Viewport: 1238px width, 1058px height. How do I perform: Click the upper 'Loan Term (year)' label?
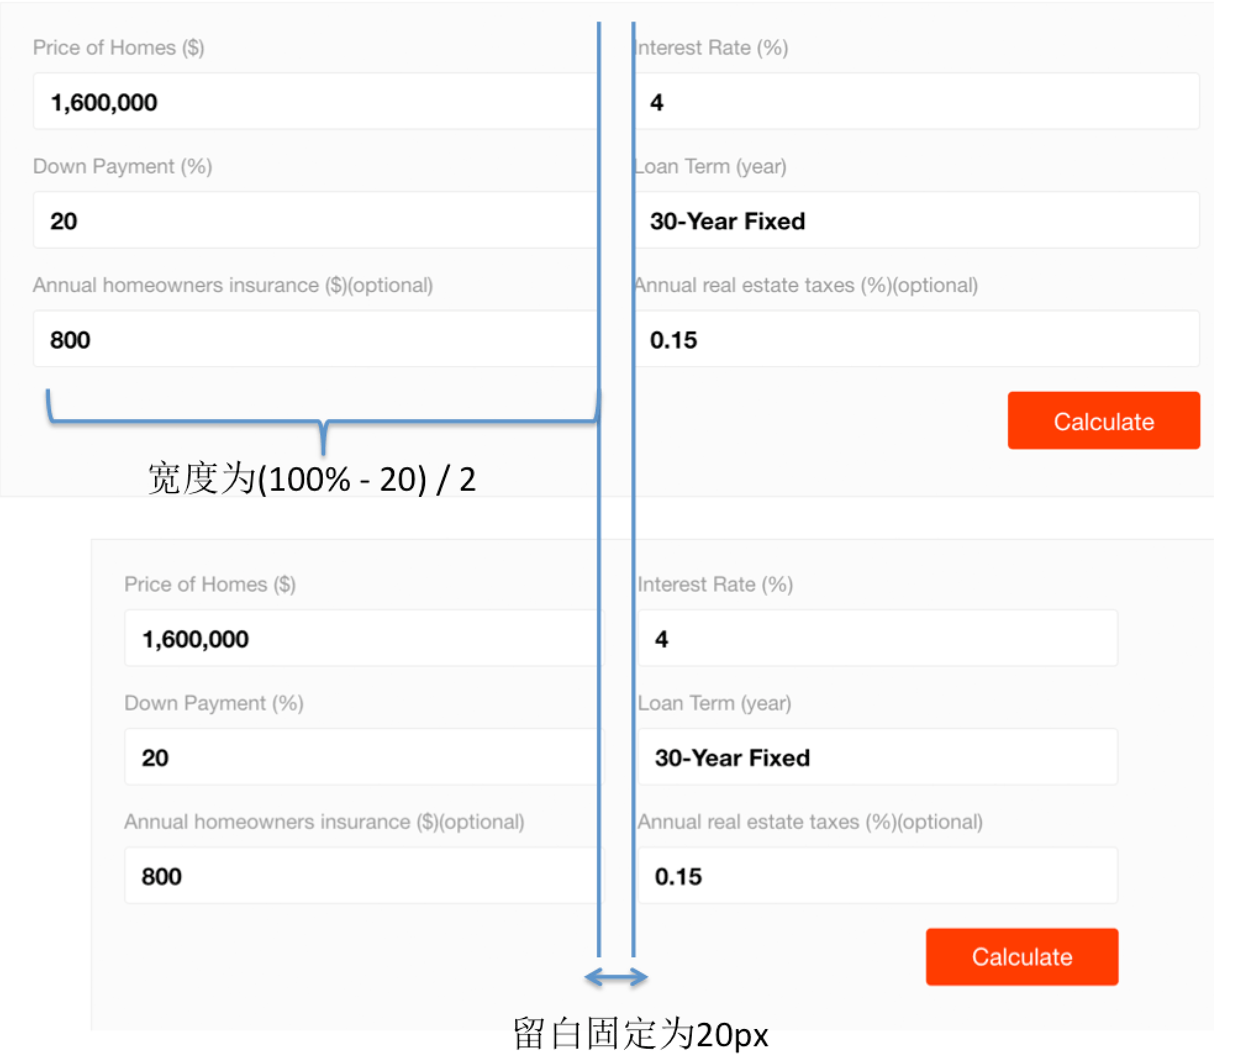click(710, 166)
